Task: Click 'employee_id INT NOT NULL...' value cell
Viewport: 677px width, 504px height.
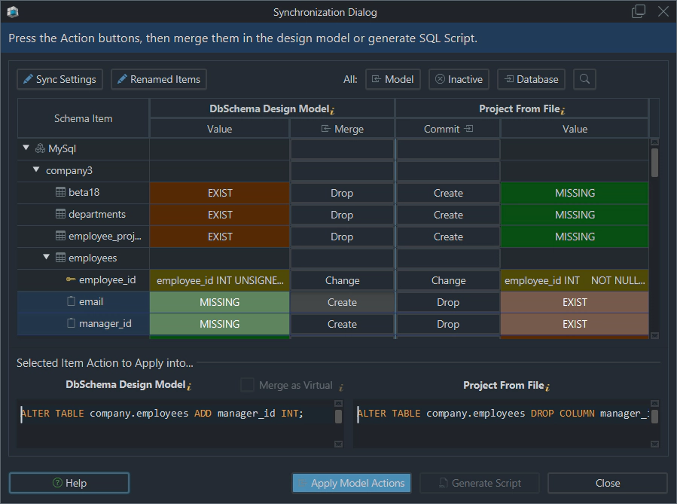Action: click(575, 280)
